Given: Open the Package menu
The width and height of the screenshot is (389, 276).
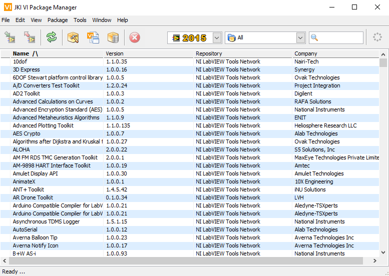Looking at the screenshot, I should pyautogui.click(x=58, y=20).
